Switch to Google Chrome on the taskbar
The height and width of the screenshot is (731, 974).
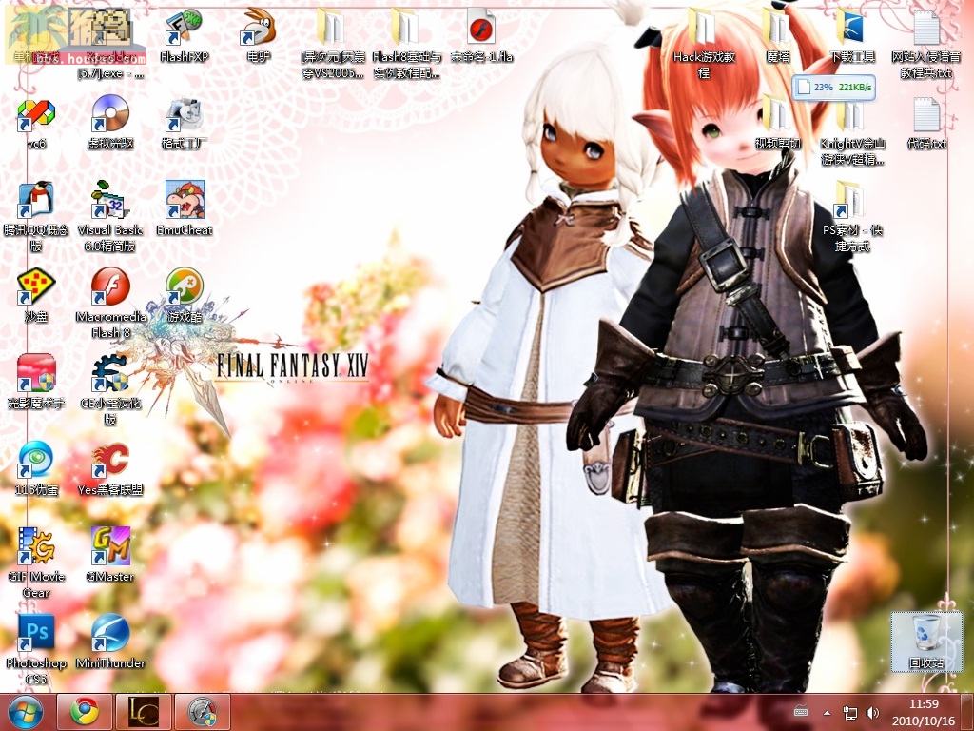[x=85, y=712]
